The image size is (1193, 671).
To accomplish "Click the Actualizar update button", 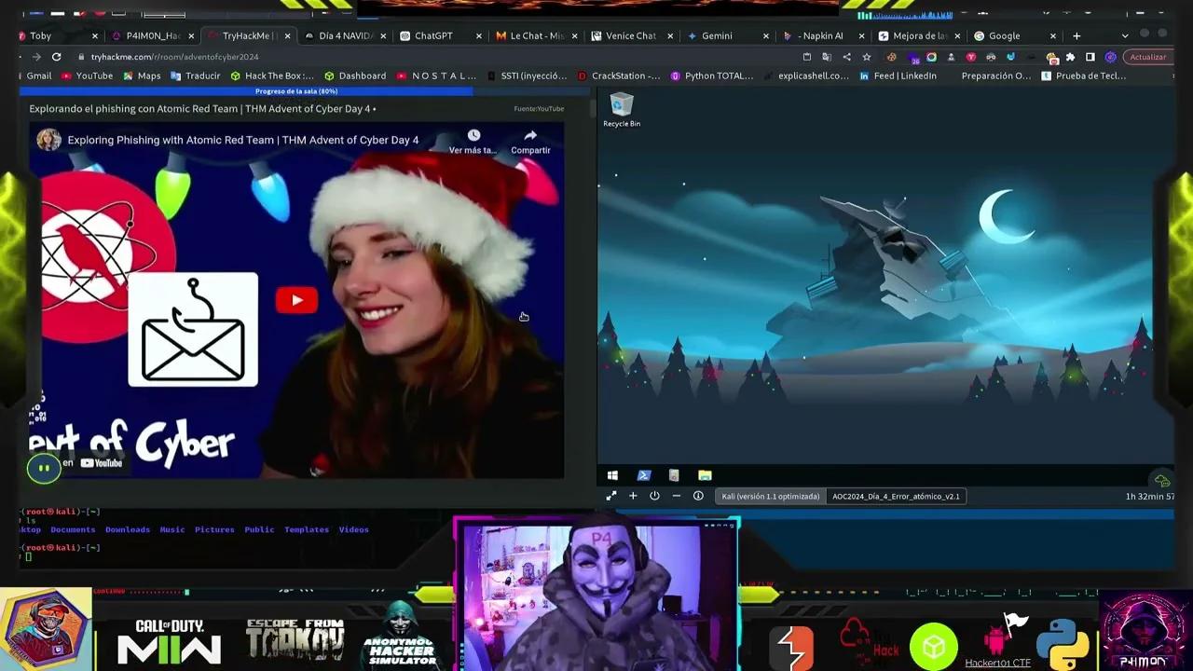I will point(1147,57).
